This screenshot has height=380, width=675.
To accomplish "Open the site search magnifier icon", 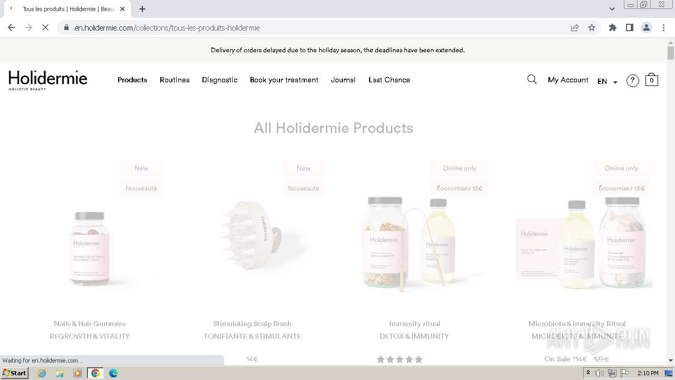I will (532, 79).
